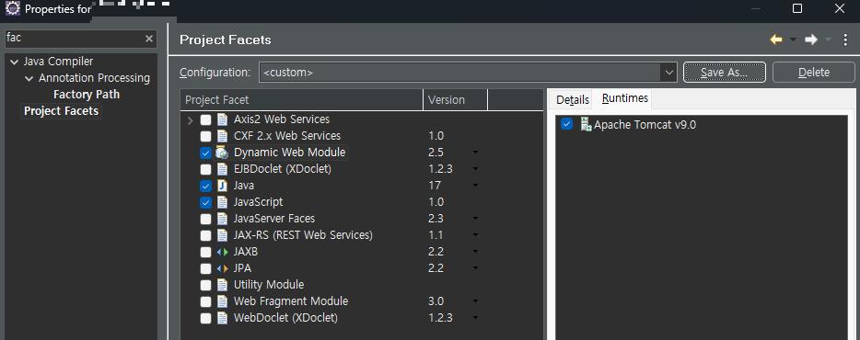
Task: Select the Dynamic Web Module label
Action: click(290, 153)
